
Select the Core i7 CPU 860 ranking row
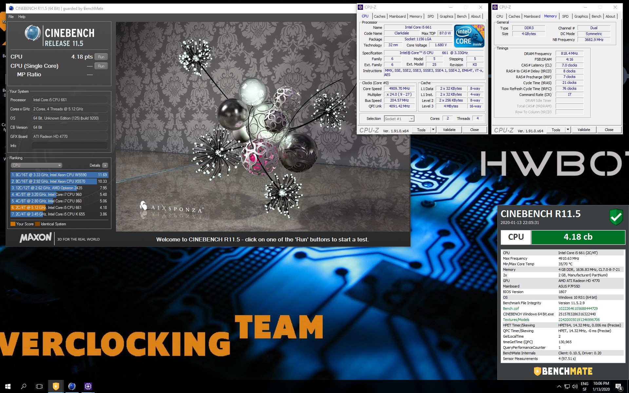59,201
